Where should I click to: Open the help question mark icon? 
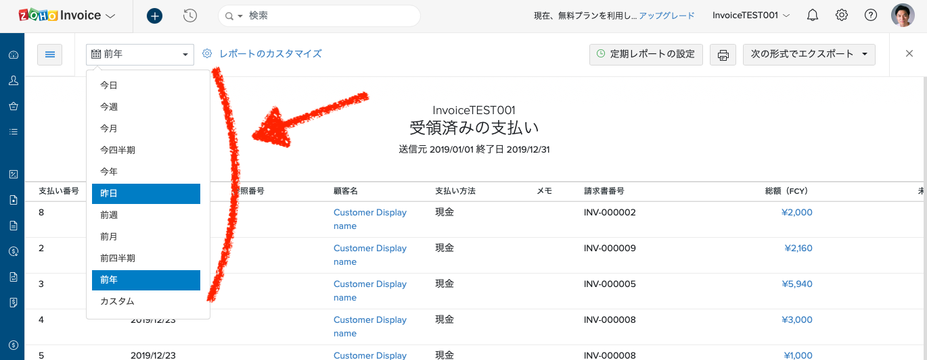(x=871, y=16)
